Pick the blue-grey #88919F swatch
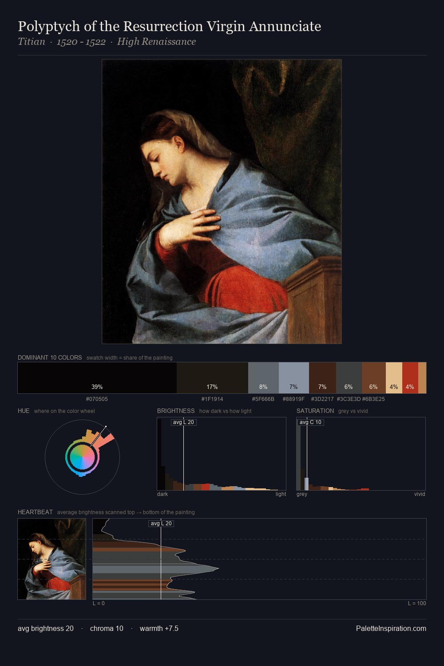This screenshot has width=444, height=666. pyautogui.click(x=293, y=378)
